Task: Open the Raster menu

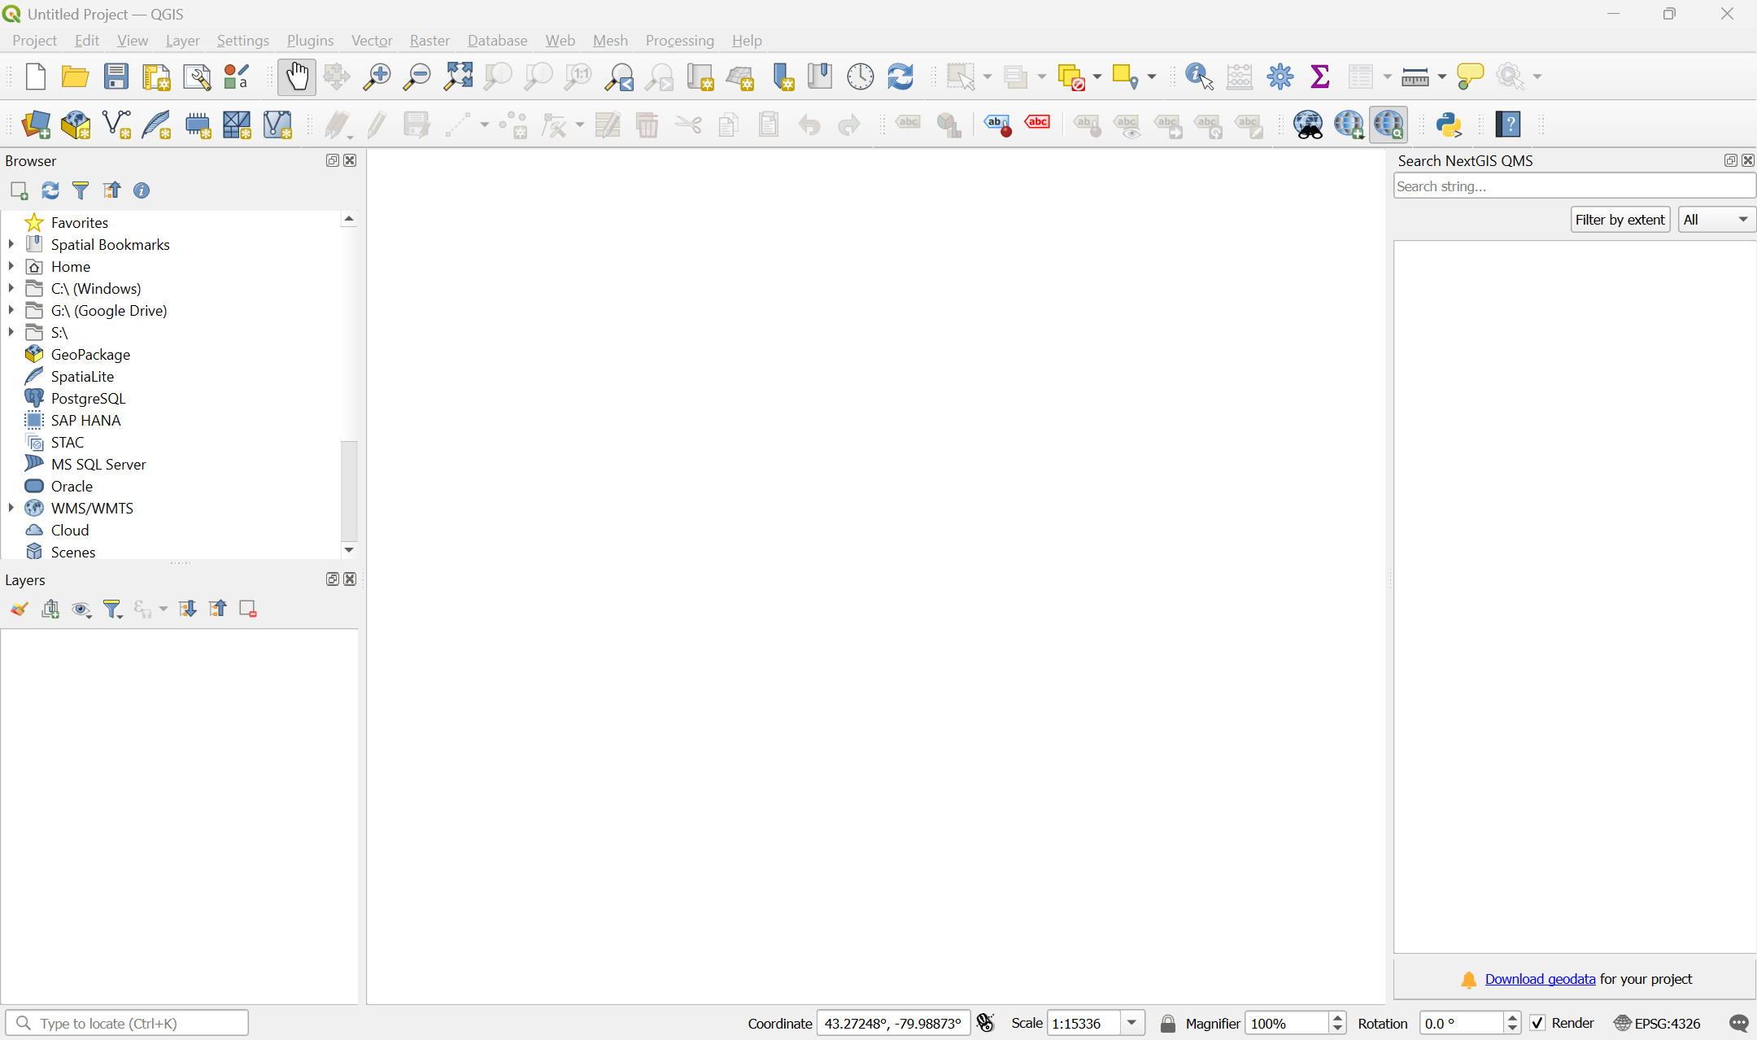Action: (429, 40)
